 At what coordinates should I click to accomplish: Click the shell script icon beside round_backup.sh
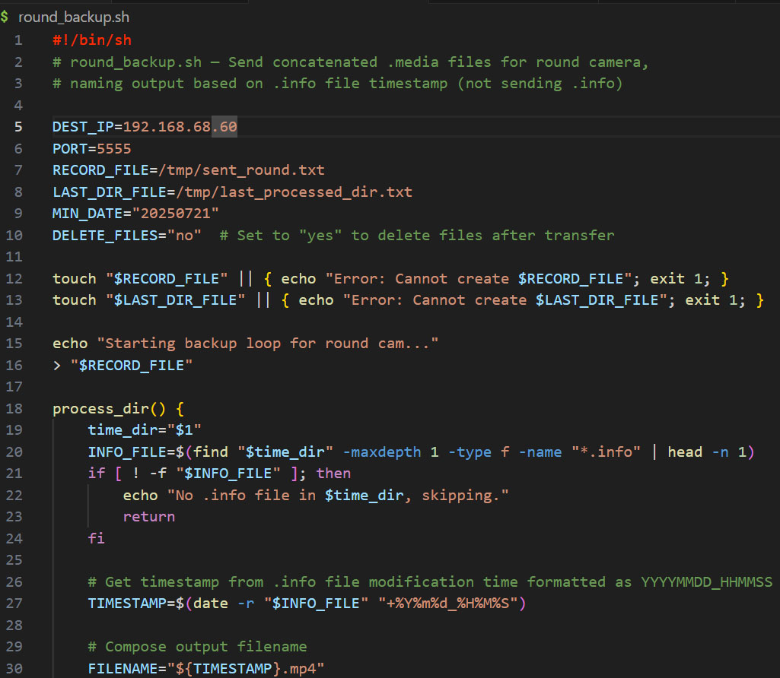click(5, 17)
